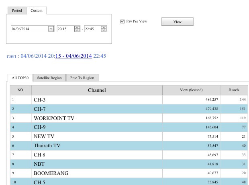Click the view value 48,697
The image size is (249, 185).
tap(213, 155)
